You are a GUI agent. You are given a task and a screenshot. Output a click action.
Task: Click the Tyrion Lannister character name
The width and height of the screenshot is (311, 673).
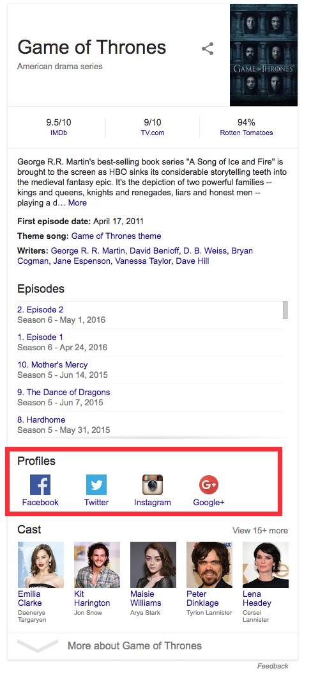pos(209,612)
